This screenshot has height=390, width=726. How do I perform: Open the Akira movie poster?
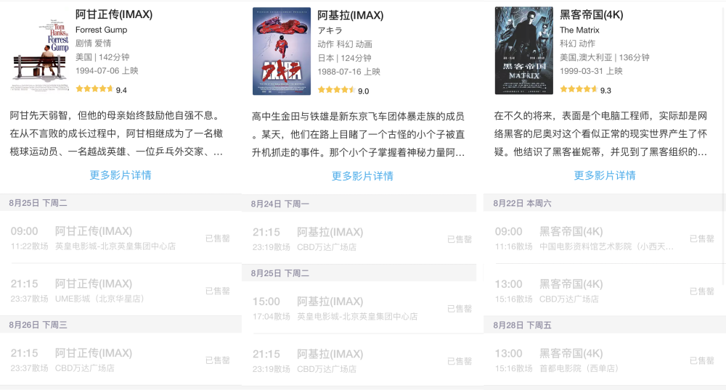[x=282, y=51]
